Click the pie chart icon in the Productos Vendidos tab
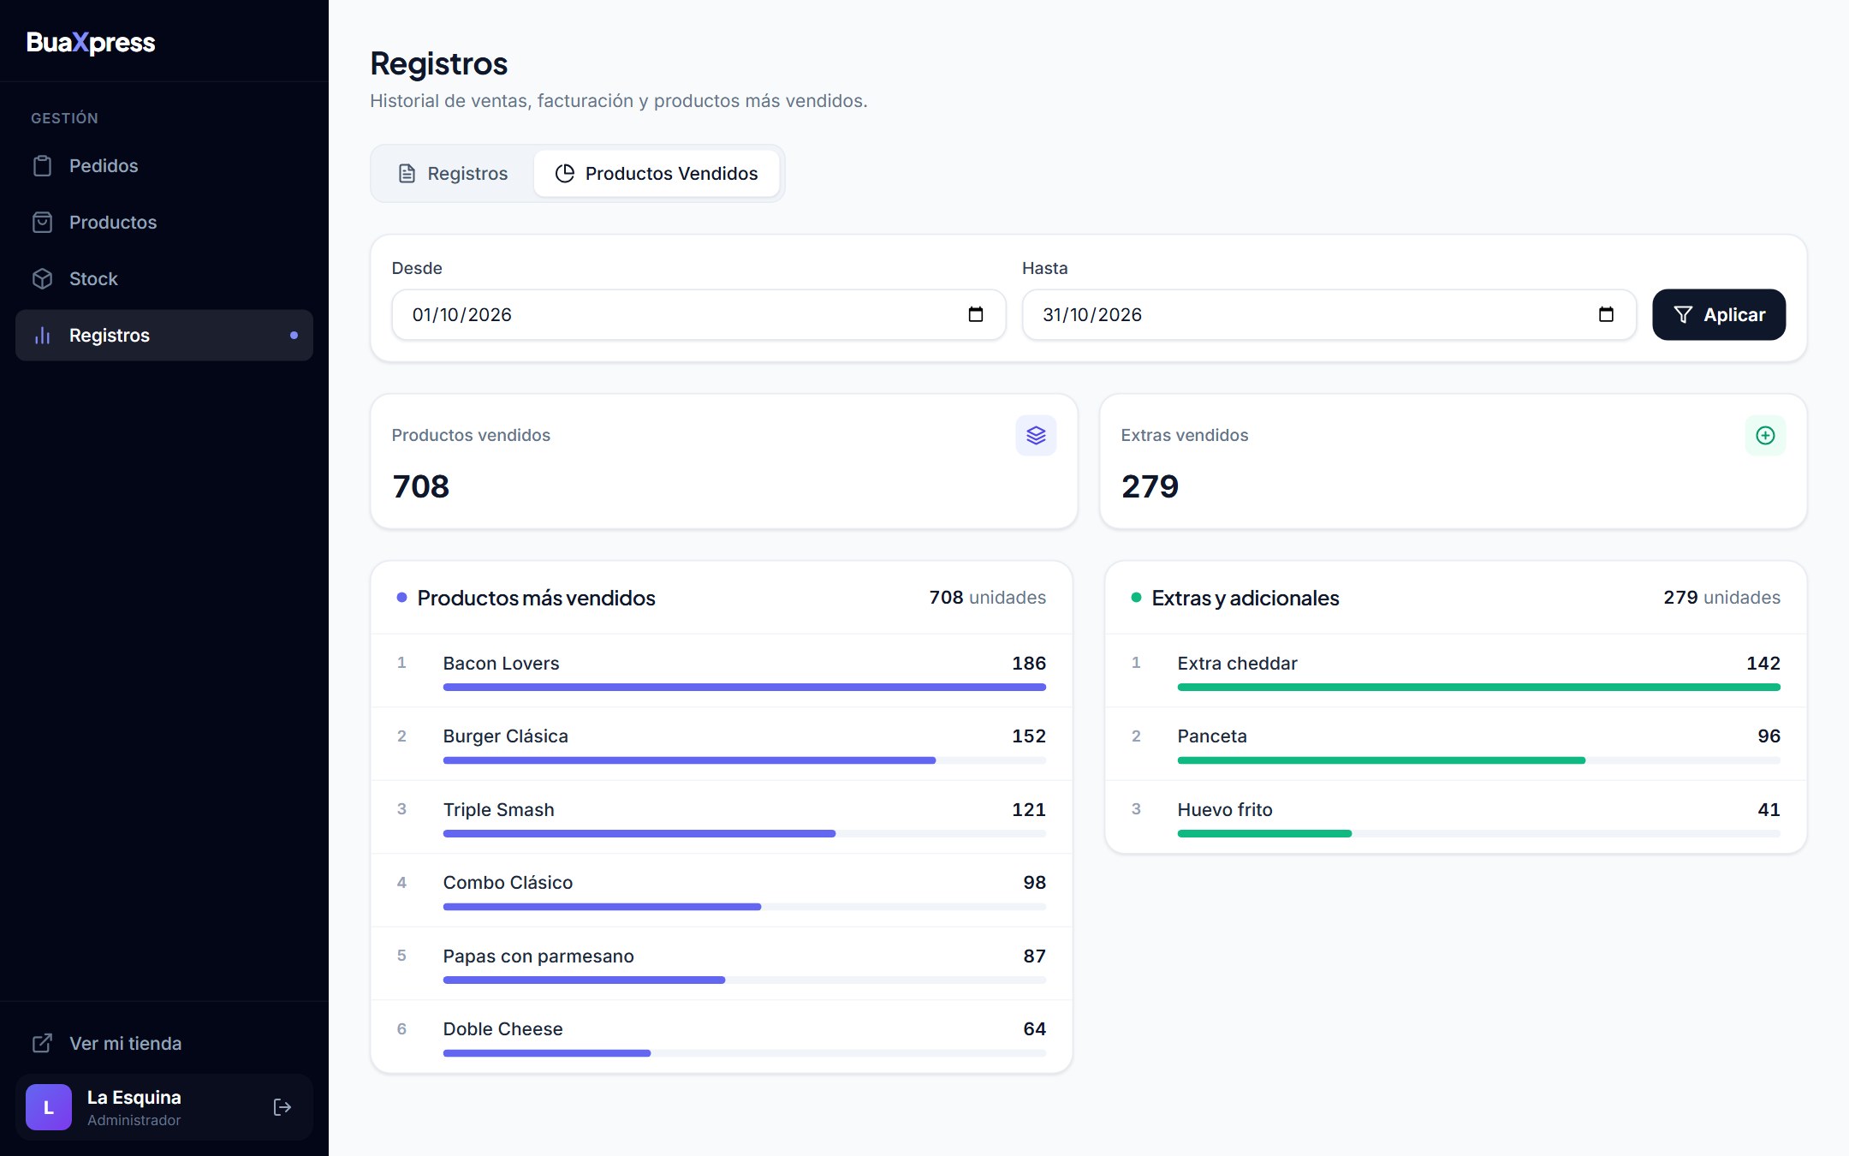 click(x=565, y=174)
